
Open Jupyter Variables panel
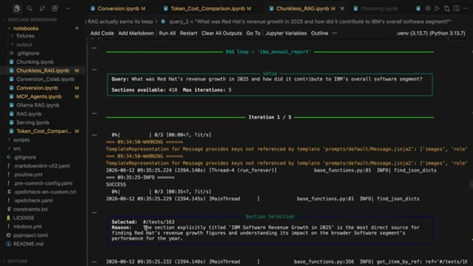tap(286, 33)
